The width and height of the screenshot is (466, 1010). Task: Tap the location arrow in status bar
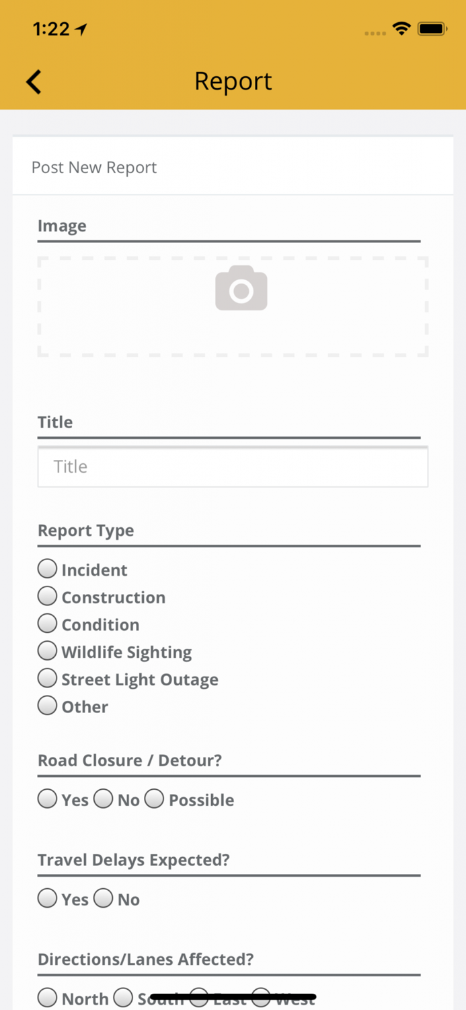point(81,29)
